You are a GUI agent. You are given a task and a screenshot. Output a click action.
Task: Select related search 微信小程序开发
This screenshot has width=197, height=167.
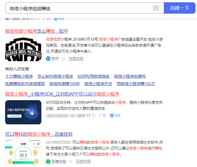coord(98,84)
